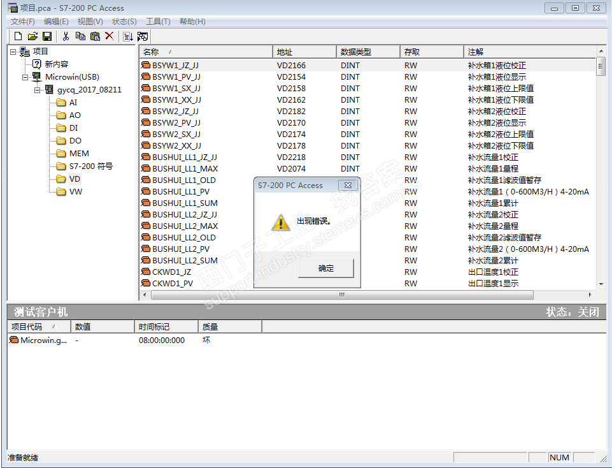Click the Cut scissors toolbar icon
This screenshot has width=612, height=468.
coord(66,36)
